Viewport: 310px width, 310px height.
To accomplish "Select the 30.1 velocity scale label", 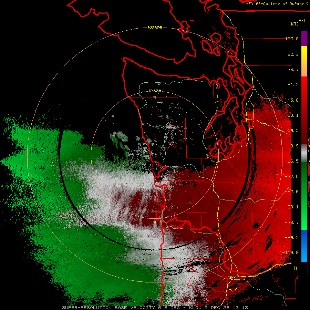I will click(293, 115).
